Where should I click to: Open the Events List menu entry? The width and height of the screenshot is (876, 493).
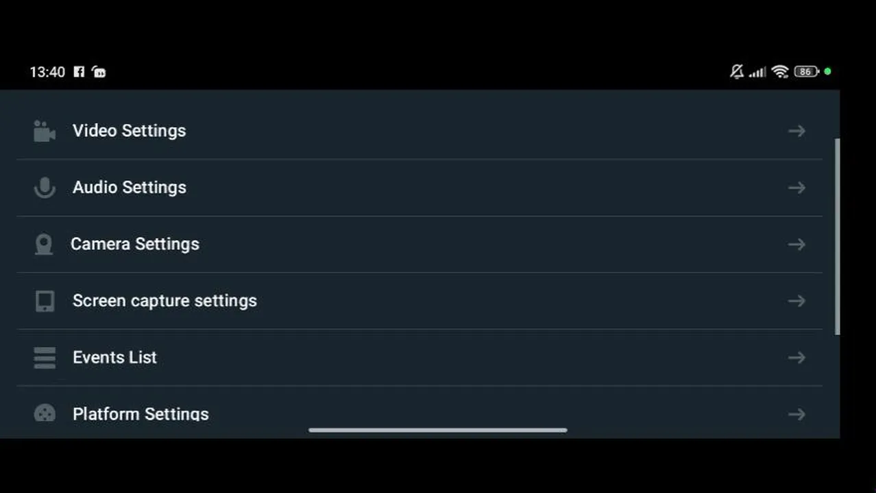pos(419,357)
